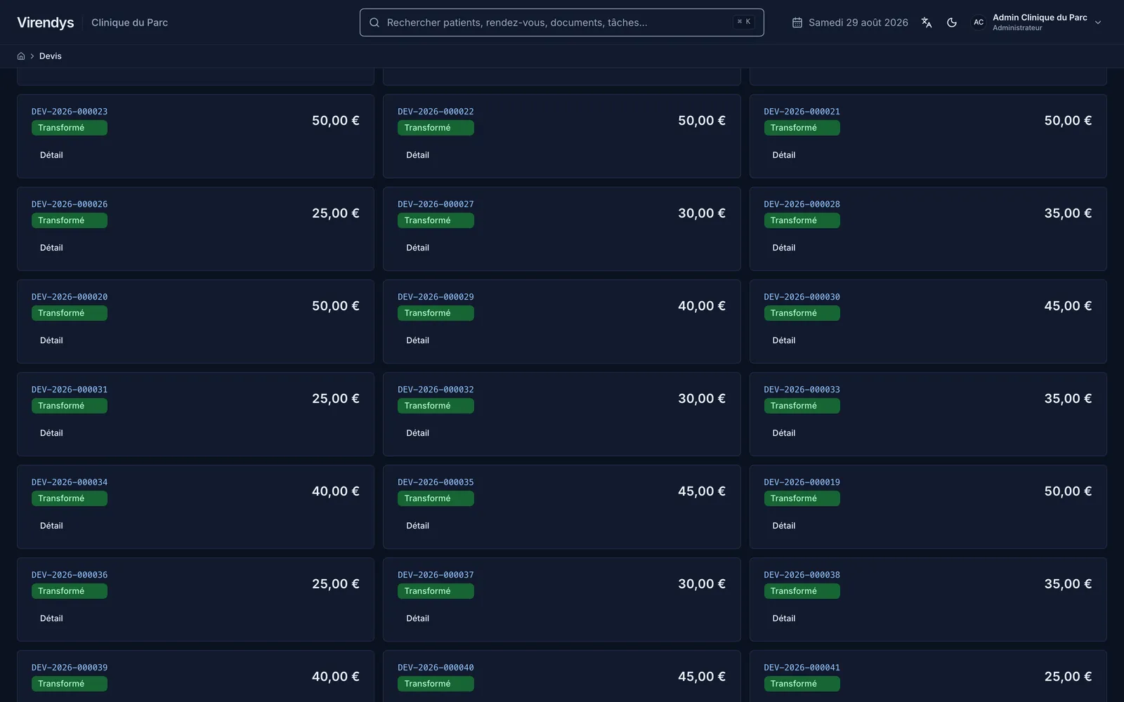
Task: Open Détail for DEV-2026-000026
Action: pyautogui.click(x=51, y=248)
